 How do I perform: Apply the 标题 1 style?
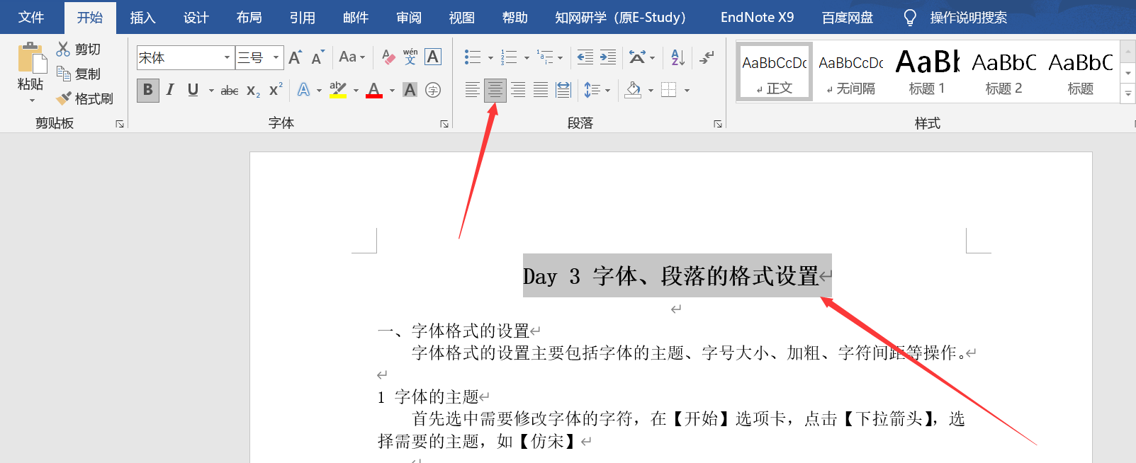927,72
